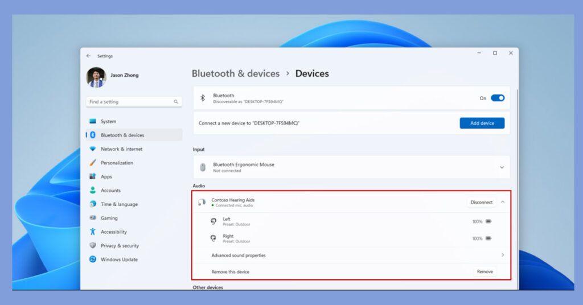583x305 pixels.
Task: Click the Remove button for this device
Action: pos(485,271)
